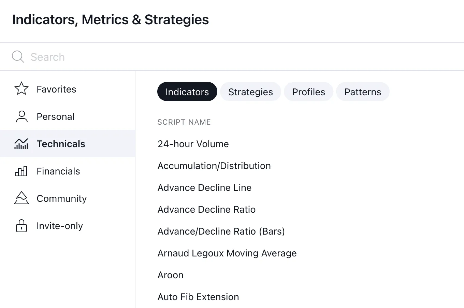The height and width of the screenshot is (308, 464).
Task: Click the Favorites star icon
Action: point(21,89)
